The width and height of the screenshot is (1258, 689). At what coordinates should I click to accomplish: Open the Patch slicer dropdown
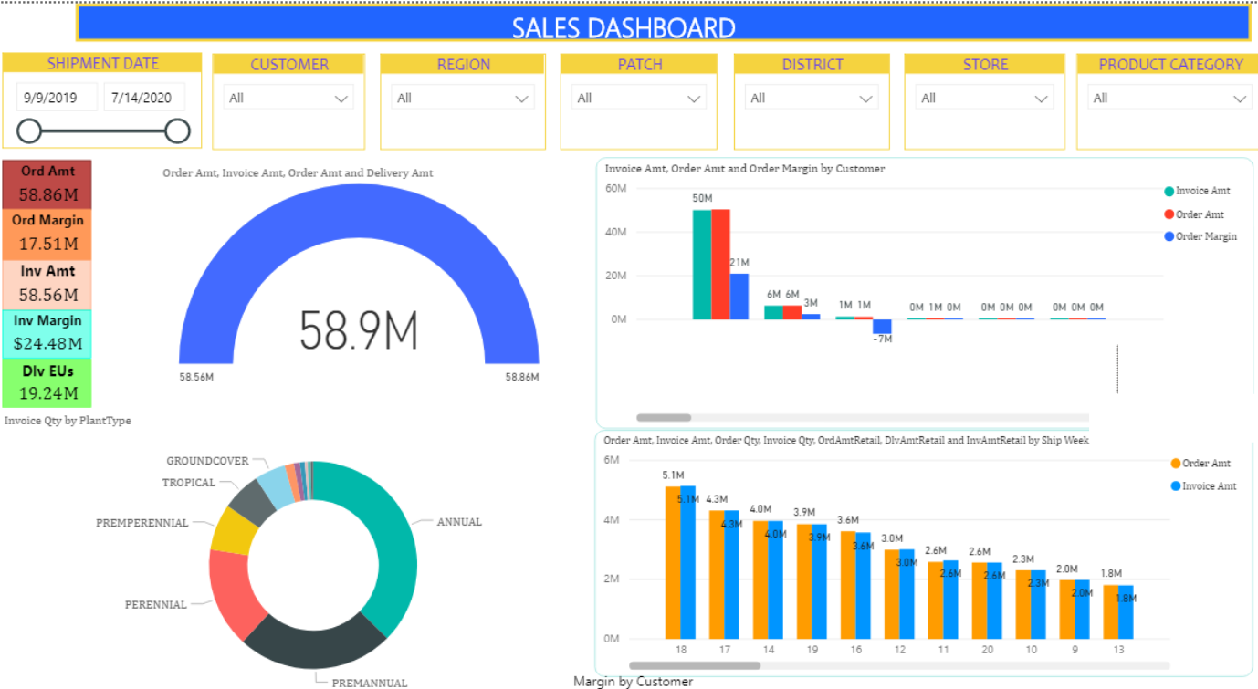click(x=638, y=98)
